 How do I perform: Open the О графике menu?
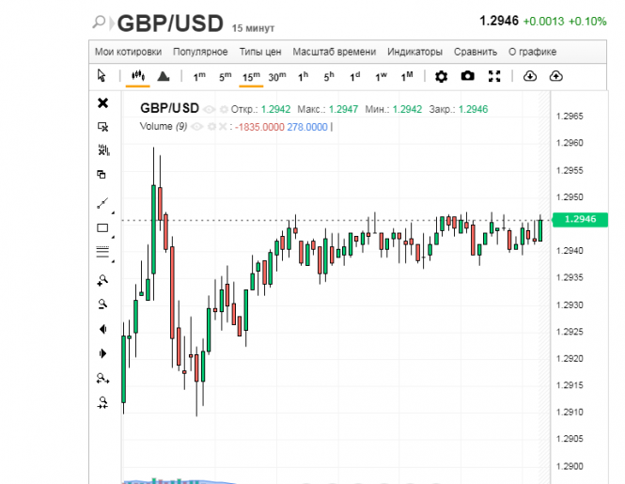[533, 52]
